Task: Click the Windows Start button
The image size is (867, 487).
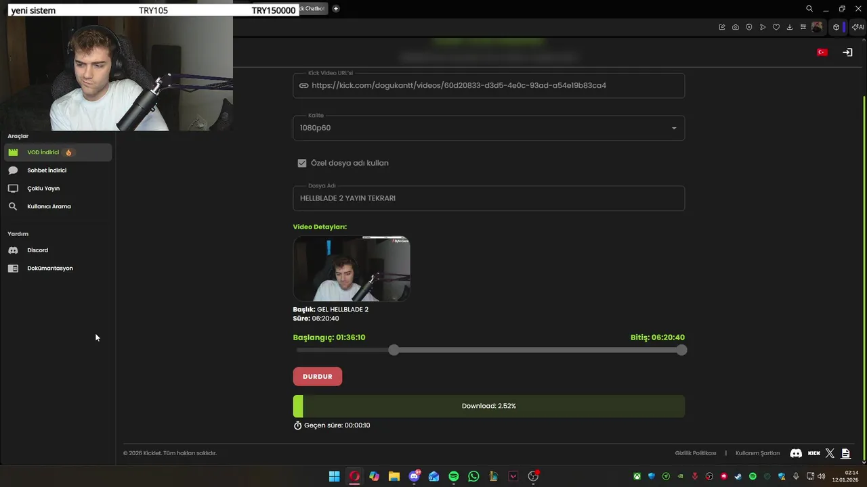Action: 335,476
